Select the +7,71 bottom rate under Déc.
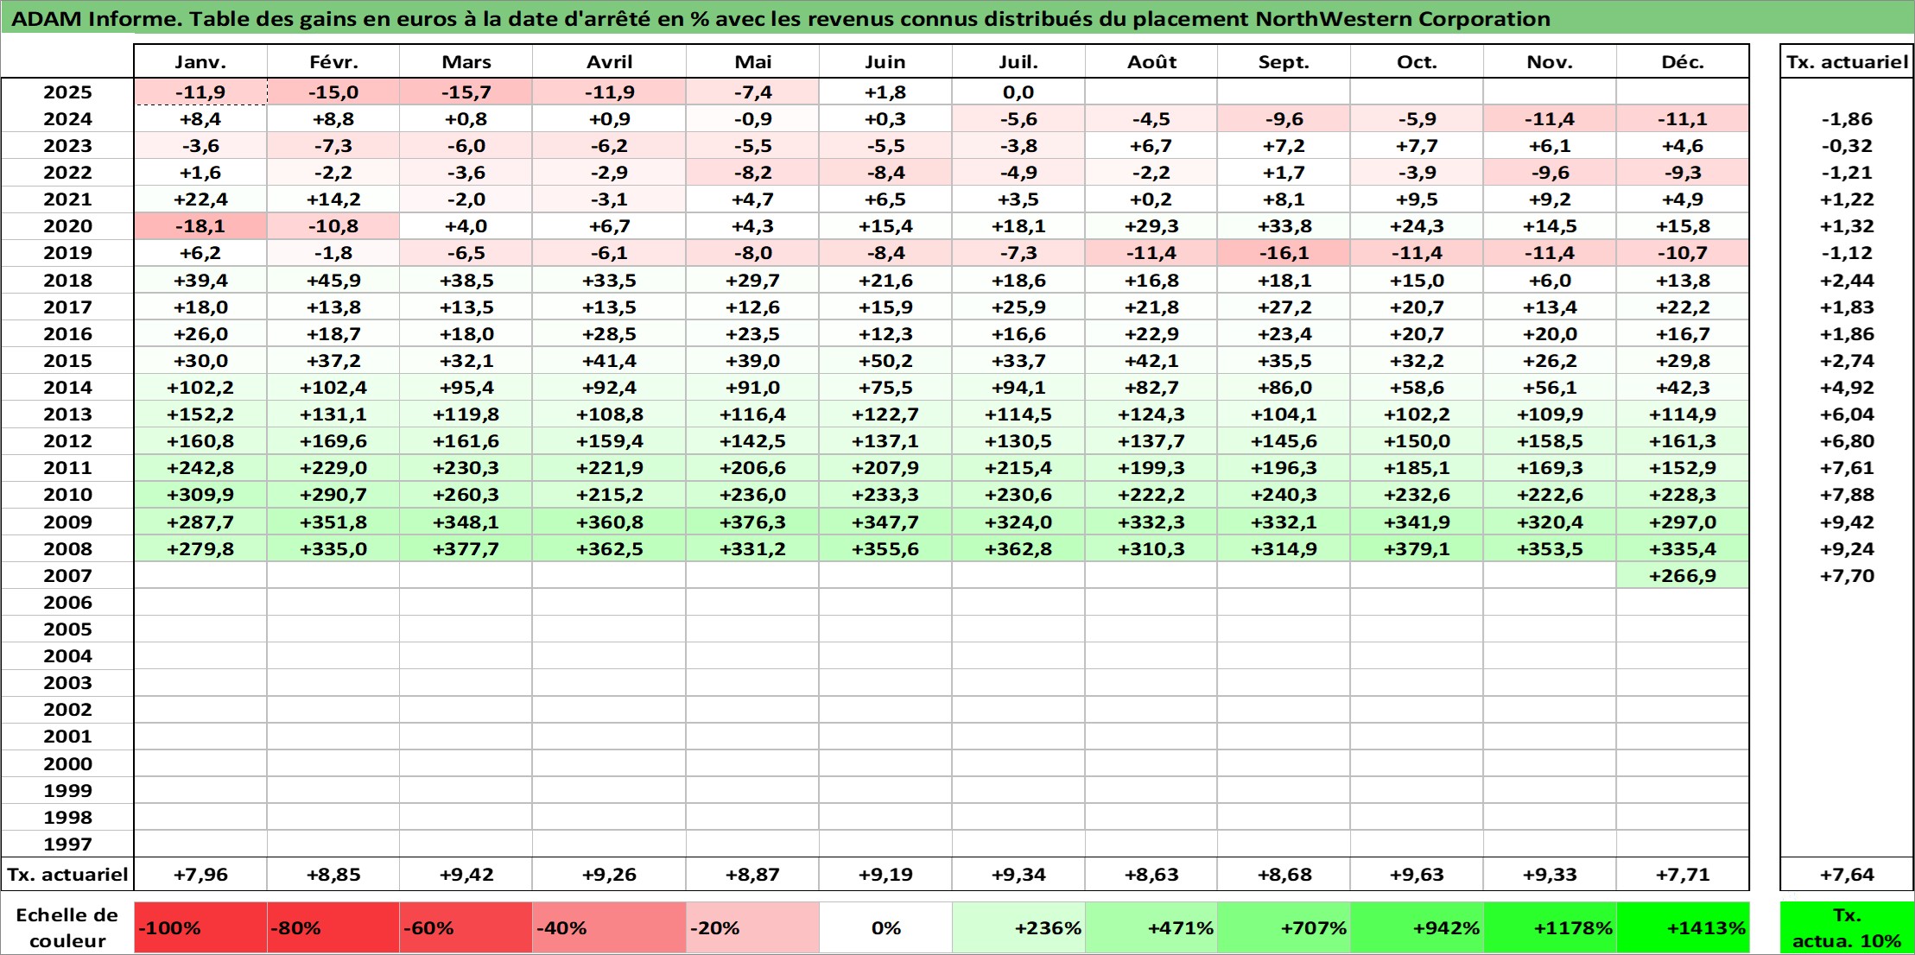This screenshot has width=1915, height=955. tap(1683, 875)
